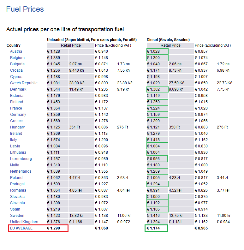Select Italy's diesel retail price € 1.418
Viewport: 244px width, 250px height.
[x=158, y=140]
